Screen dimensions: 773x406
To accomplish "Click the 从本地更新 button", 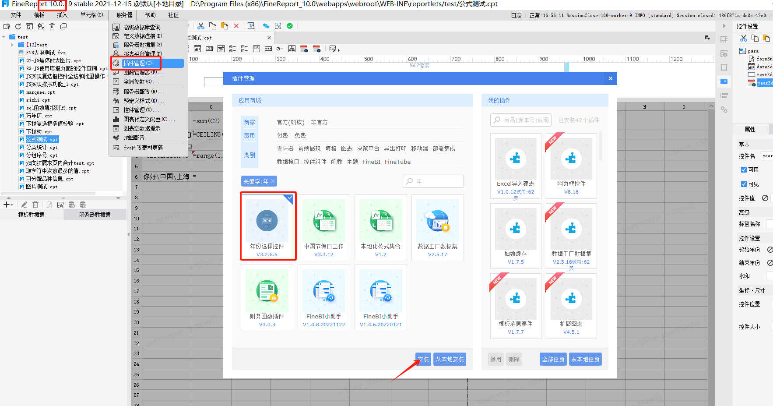I will tap(586, 359).
